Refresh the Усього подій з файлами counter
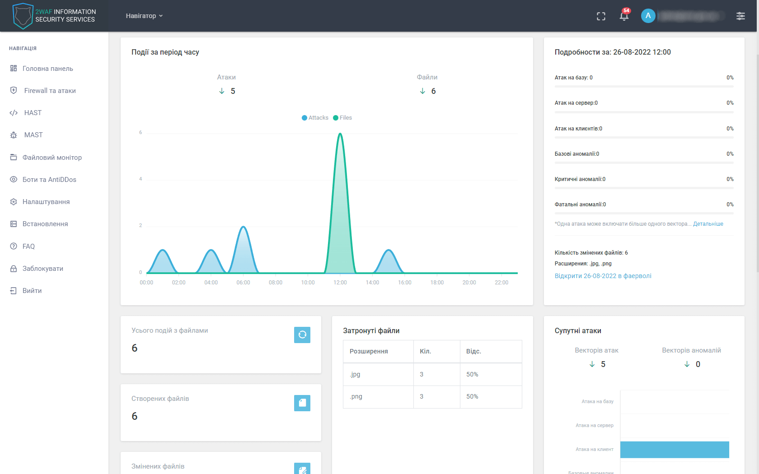The height and width of the screenshot is (474, 759). click(302, 335)
